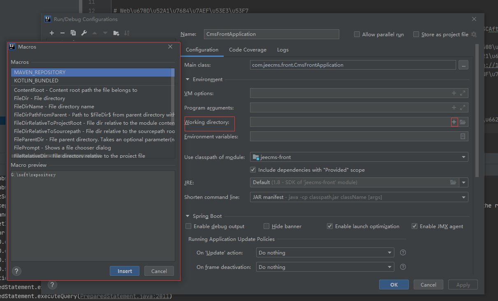498x301 pixels.
Task: Open Use classpath of module dropdown
Action: click(464, 157)
